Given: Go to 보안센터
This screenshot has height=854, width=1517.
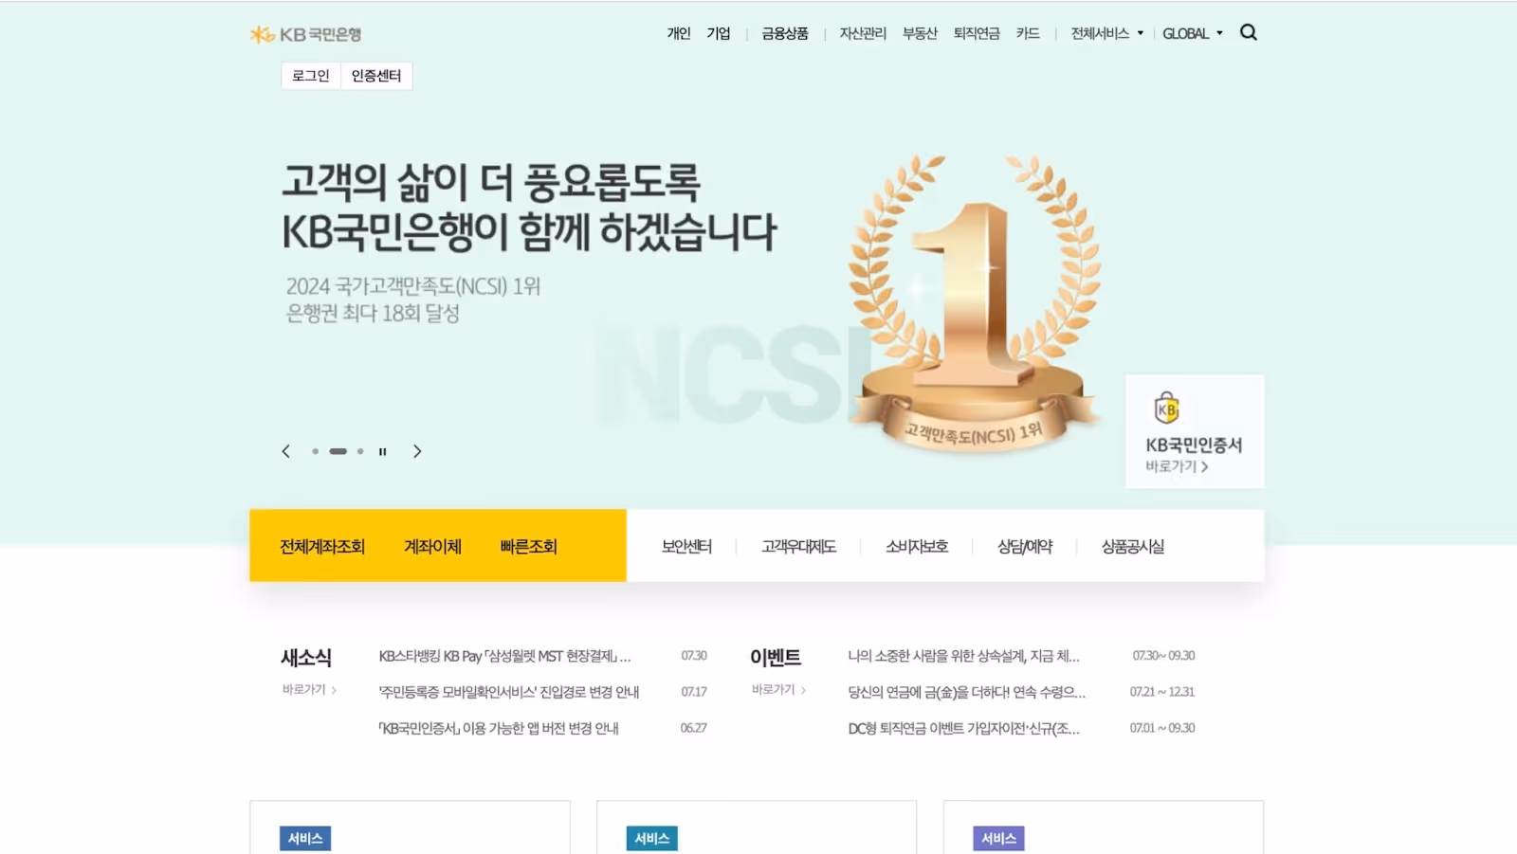Looking at the screenshot, I should click(x=686, y=546).
